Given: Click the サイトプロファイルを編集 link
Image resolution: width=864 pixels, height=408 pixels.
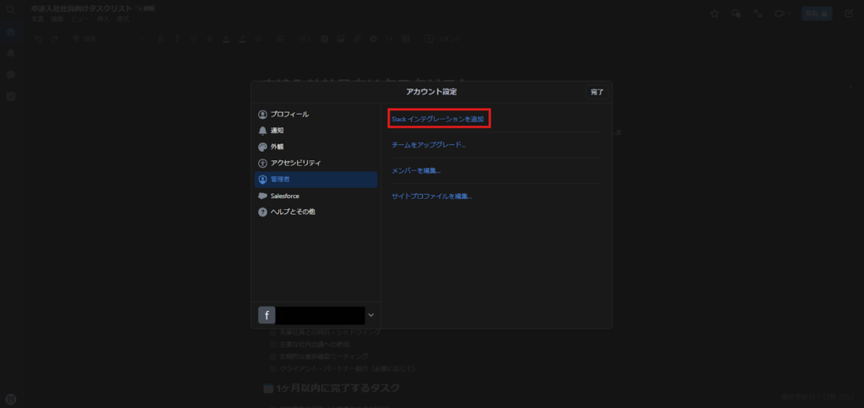Looking at the screenshot, I should 432,196.
